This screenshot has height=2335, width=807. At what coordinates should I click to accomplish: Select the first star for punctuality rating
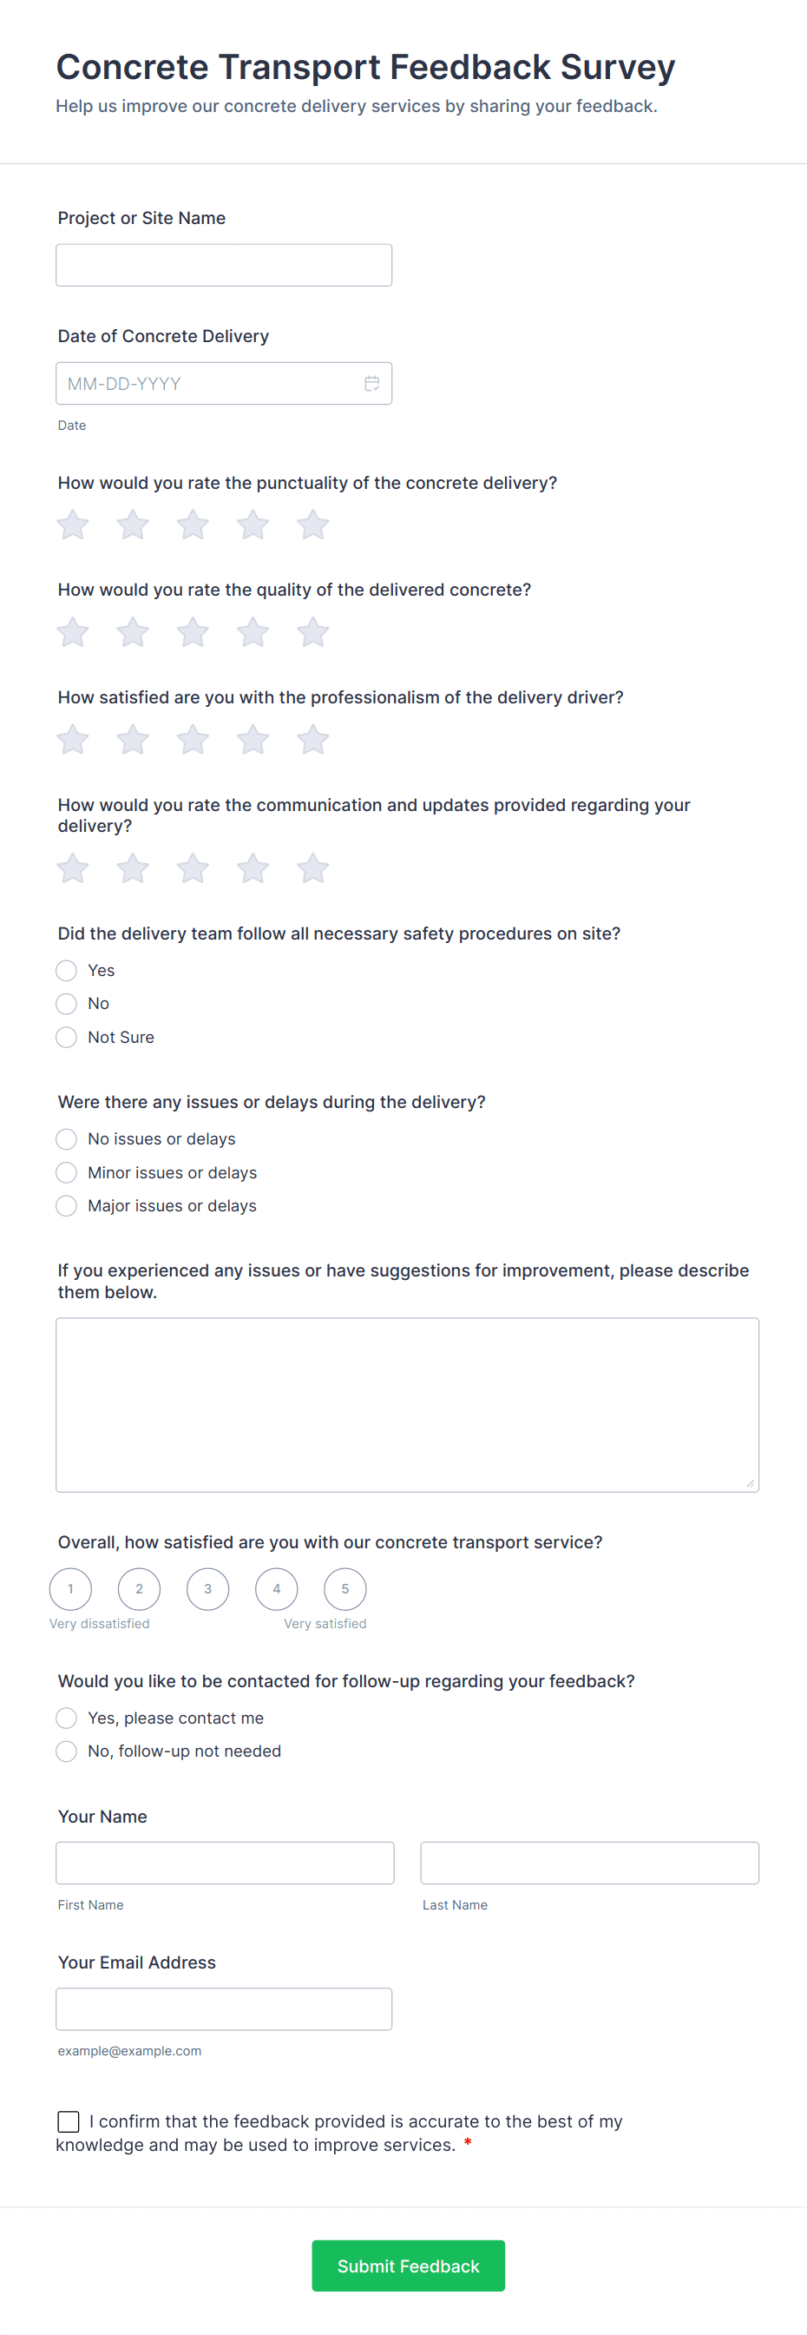click(73, 524)
